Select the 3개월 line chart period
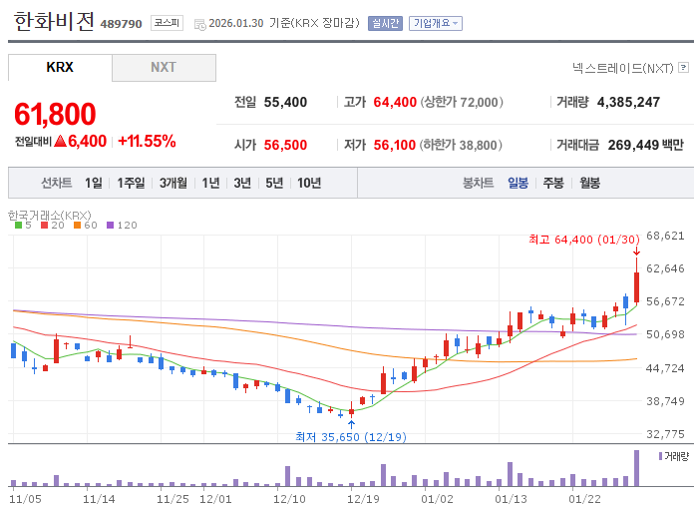The height and width of the screenshot is (509, 694). [173, 183]
